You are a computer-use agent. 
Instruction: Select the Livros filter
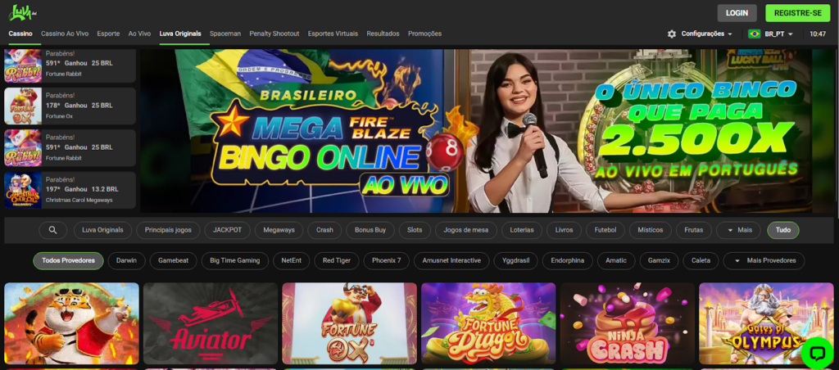[x=564, y=230]
